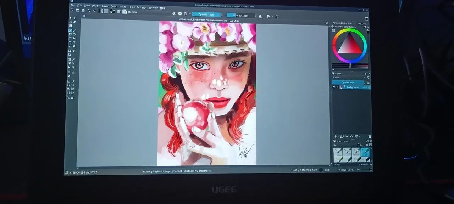Open the Settings menu
The image size is (454, 204).
pos(142,7)
